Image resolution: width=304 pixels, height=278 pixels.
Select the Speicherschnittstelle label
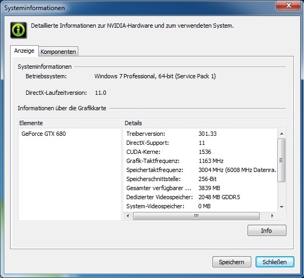[153, 179]
